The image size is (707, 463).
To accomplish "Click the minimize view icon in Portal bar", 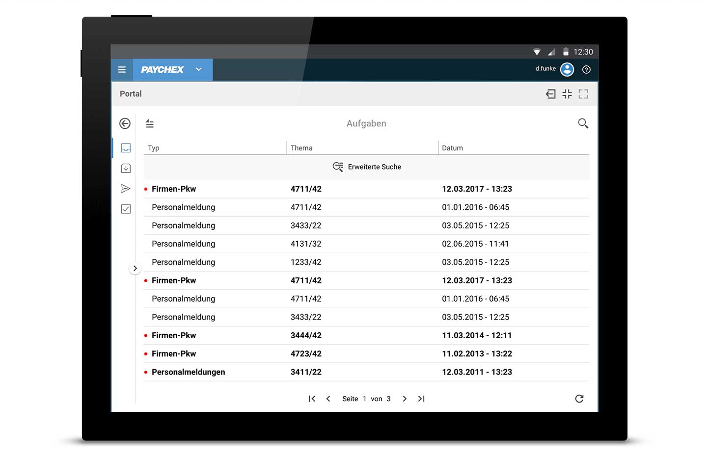I will pyautogui.click(x=567, y=94).
